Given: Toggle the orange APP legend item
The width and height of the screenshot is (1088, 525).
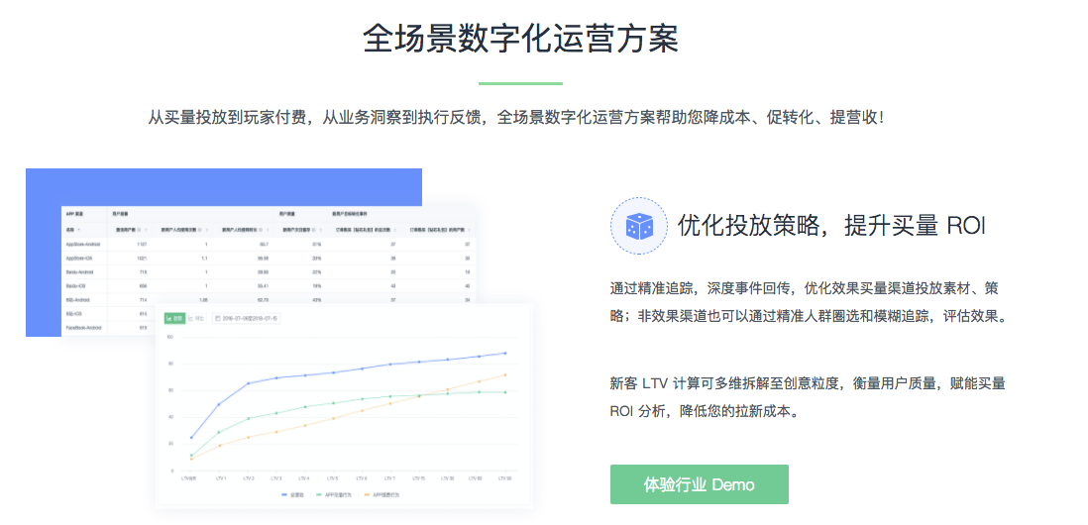Looking at the screenshot, I should (x=381, y=495).
